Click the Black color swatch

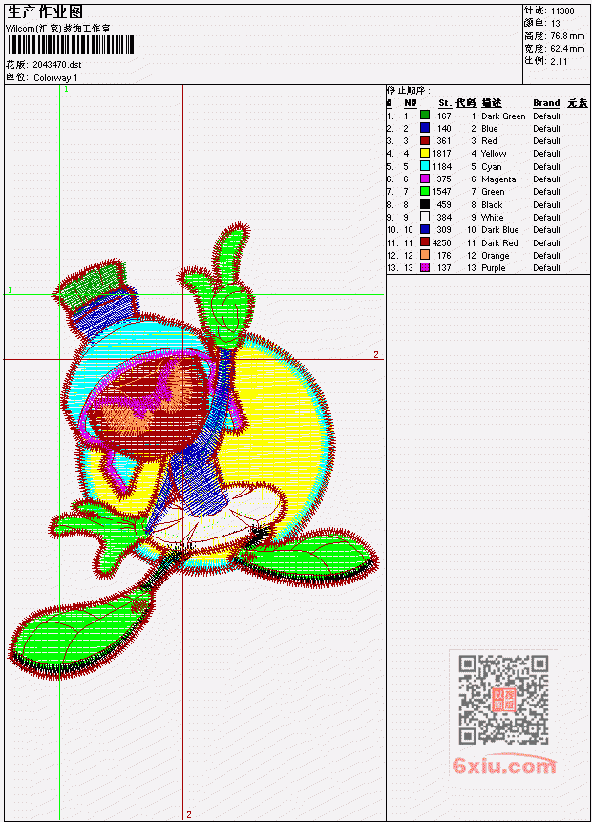pyautogui.click(x=425, y=204)
